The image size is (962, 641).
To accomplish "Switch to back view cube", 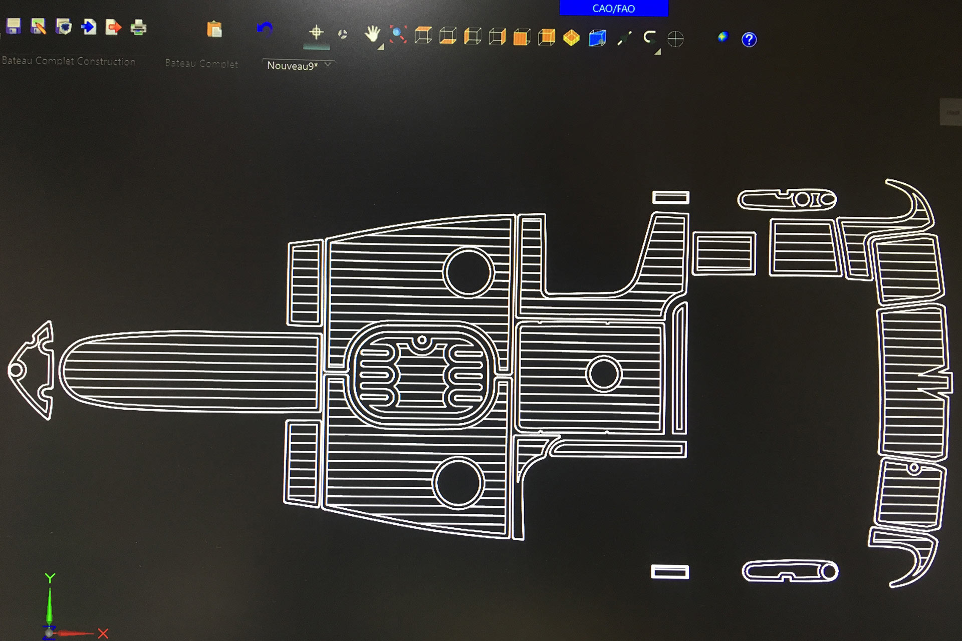I will [547, 37].
